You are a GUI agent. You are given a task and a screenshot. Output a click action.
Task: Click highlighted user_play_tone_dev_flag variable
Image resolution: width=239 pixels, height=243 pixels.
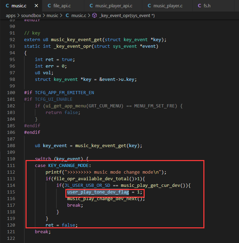pyautogui.click(x=98, y=192)
